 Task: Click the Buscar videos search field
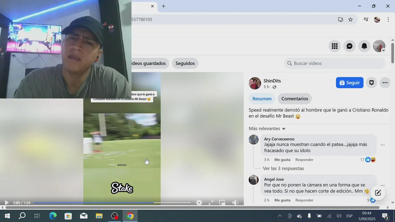coord(335,63)
